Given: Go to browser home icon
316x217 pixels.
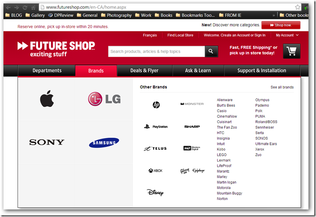Looking at the screenshot, I should click(x=33, y=7).
